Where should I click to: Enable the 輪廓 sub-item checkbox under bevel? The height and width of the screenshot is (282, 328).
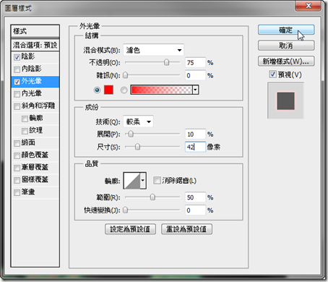pyautogui.click(x=25, y=119)
